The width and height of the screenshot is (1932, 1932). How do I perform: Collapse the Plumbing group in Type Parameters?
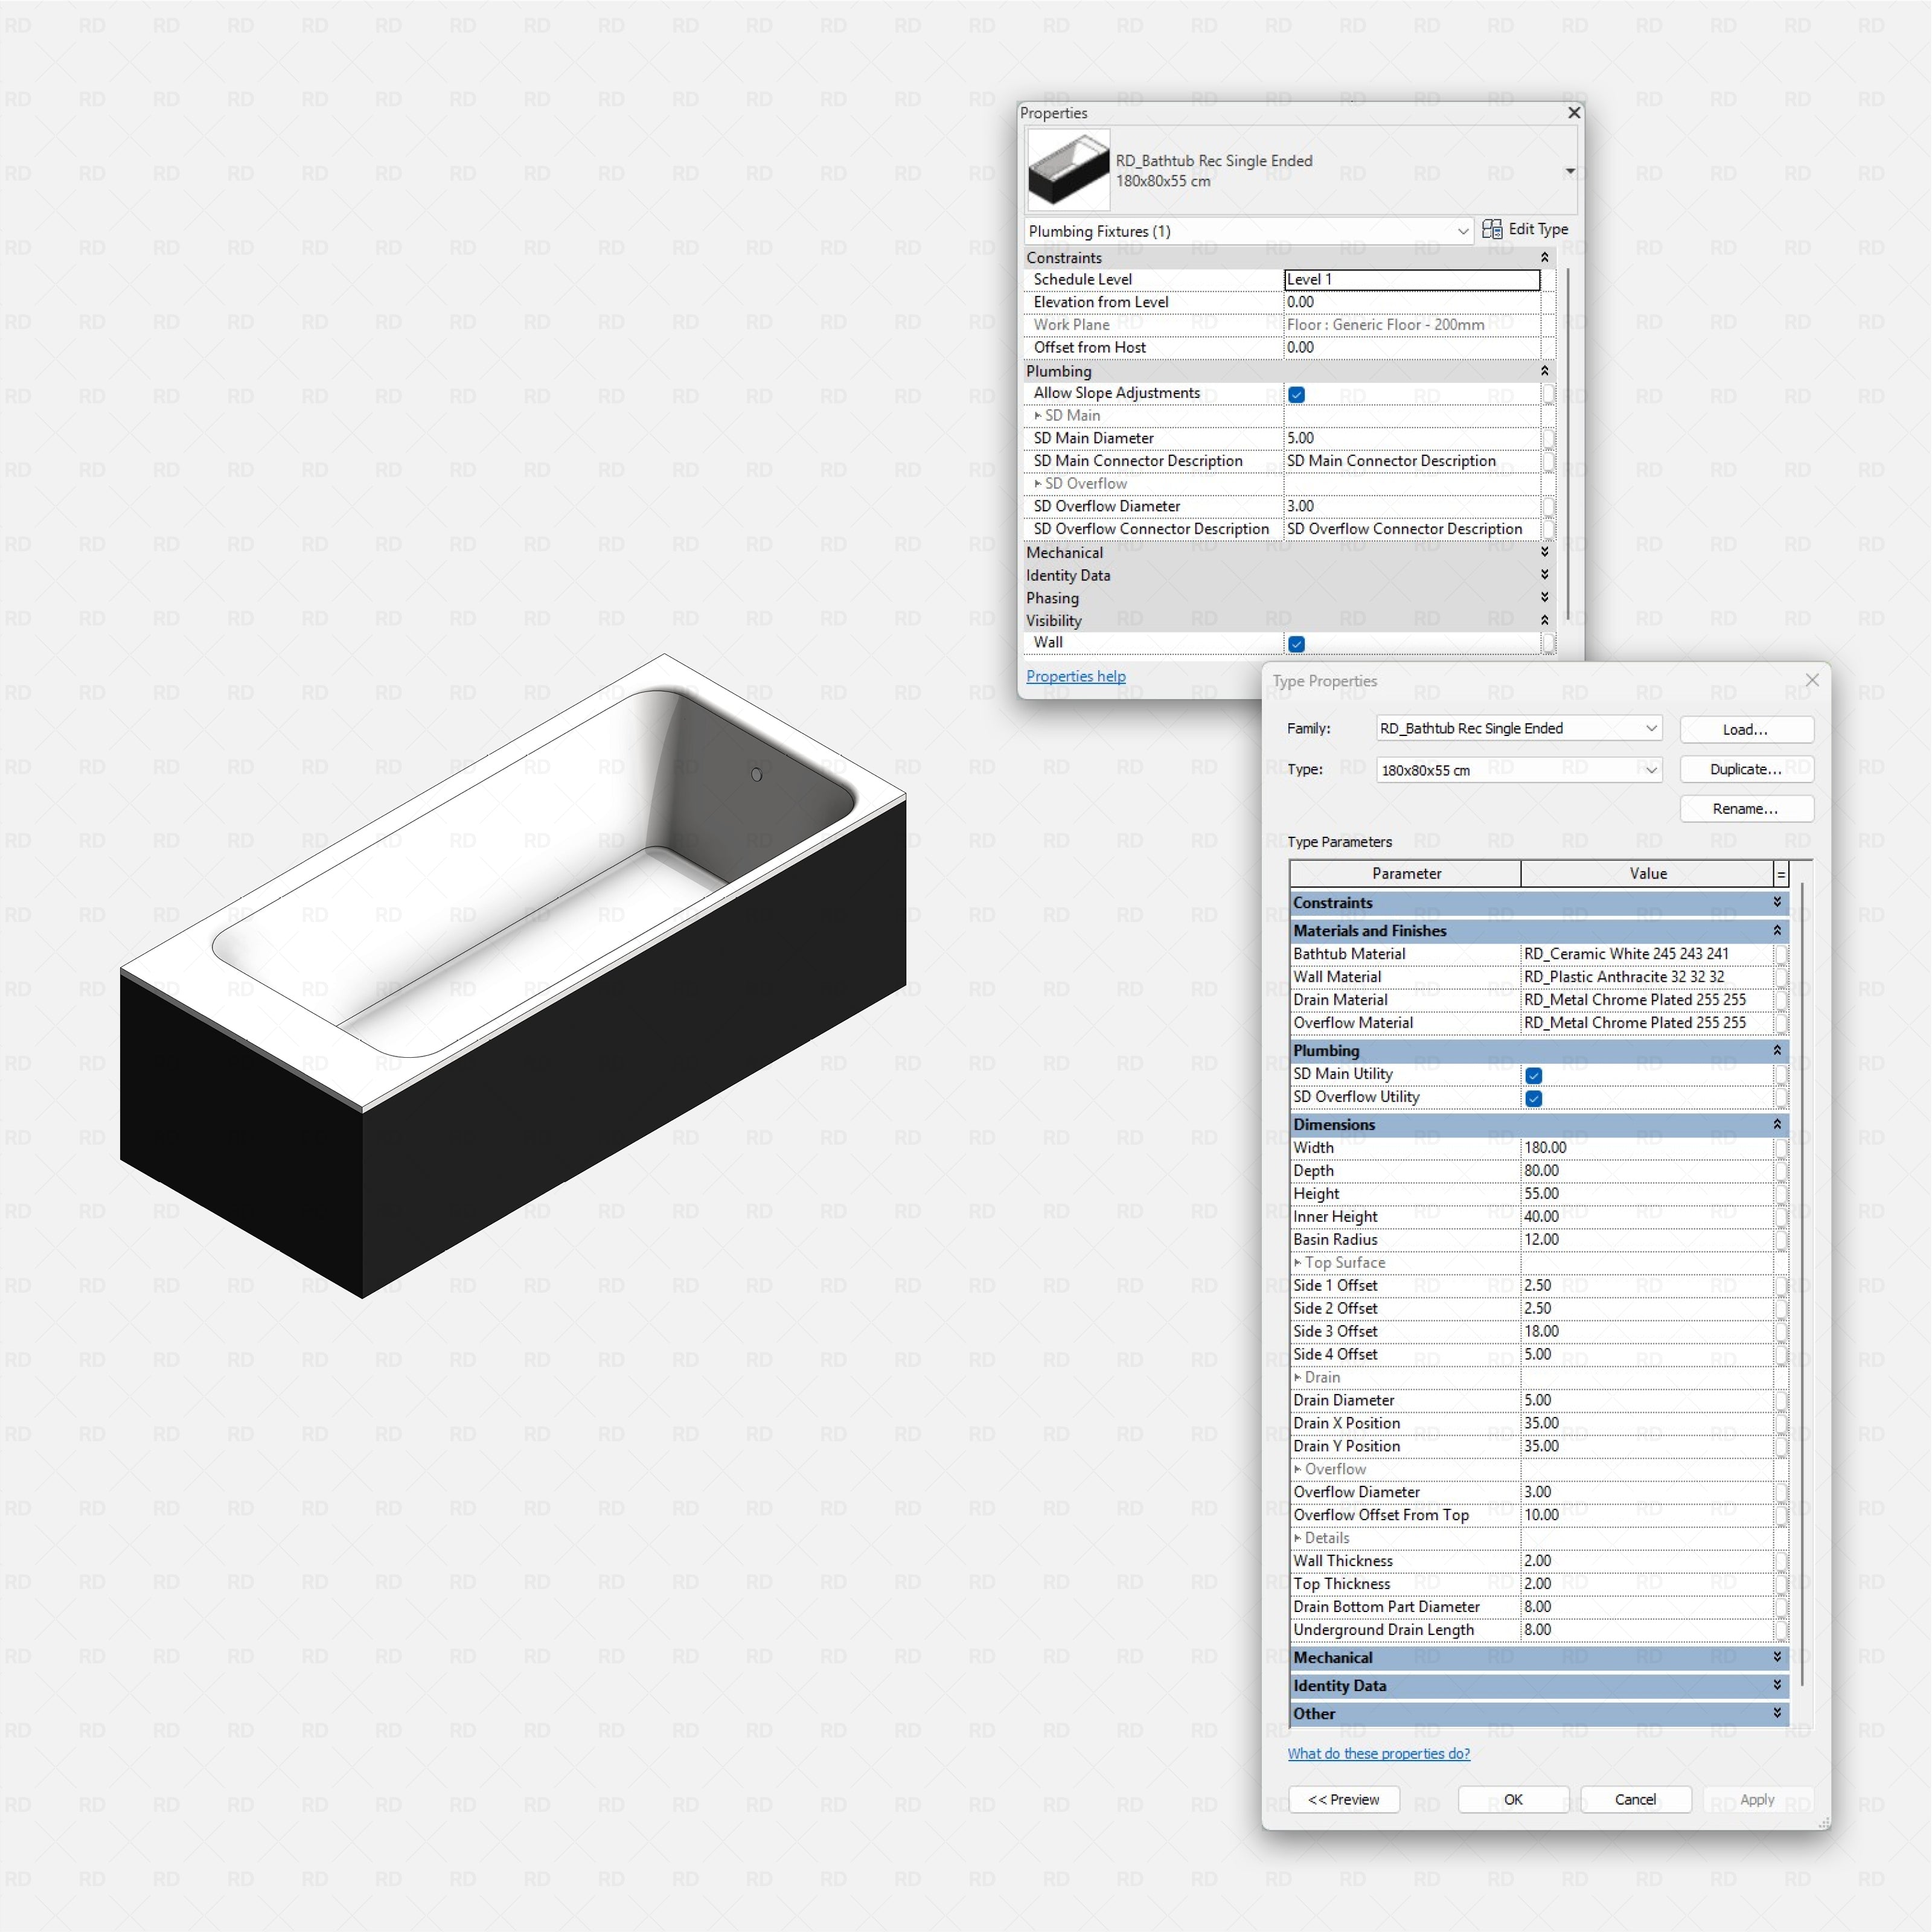click(x=1776, y=1050)
